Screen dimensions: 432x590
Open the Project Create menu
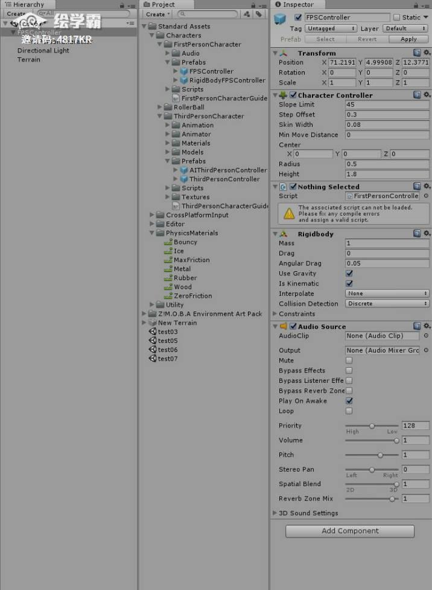point(157,14)
